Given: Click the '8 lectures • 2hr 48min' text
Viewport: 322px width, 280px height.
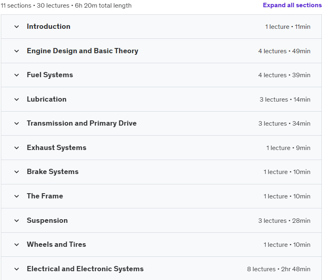Looking at the screenshot, I should click(x=279, y=269).
